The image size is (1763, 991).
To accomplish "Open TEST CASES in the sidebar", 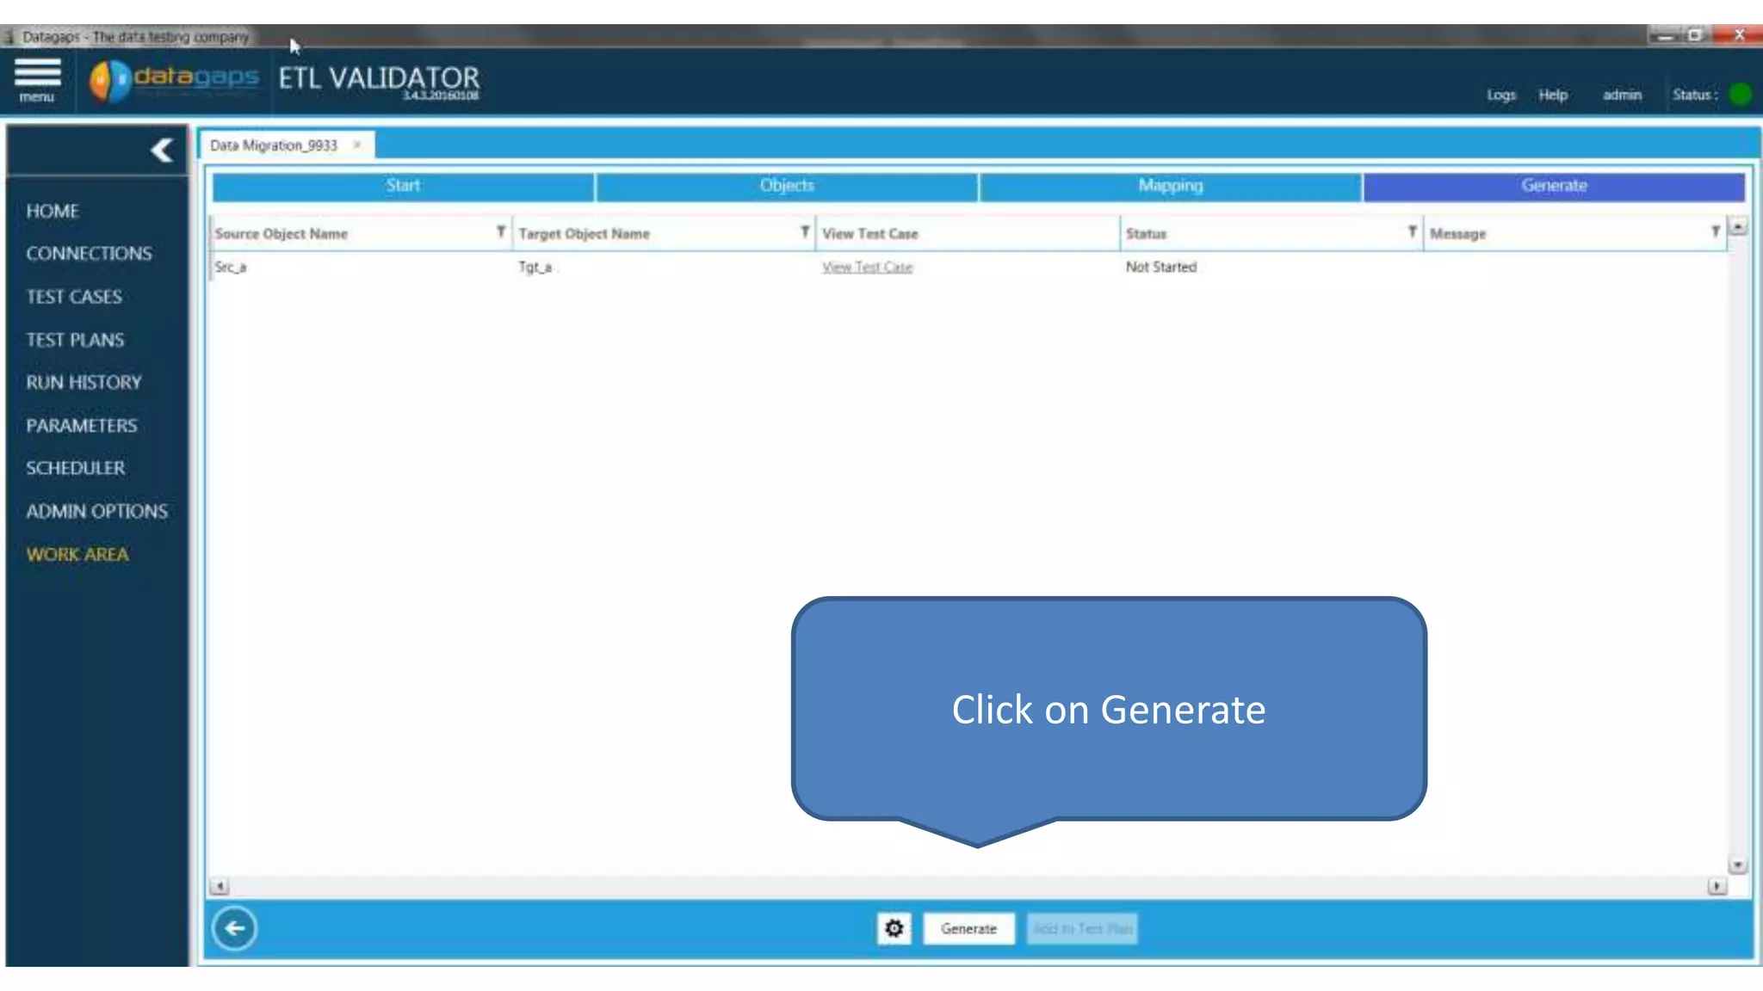I will (x=74, y=297).
